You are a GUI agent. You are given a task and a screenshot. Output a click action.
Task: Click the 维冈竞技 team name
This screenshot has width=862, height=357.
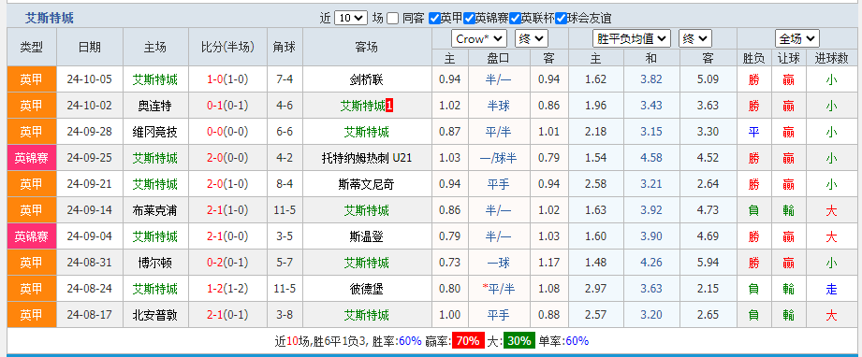(155, 132)
